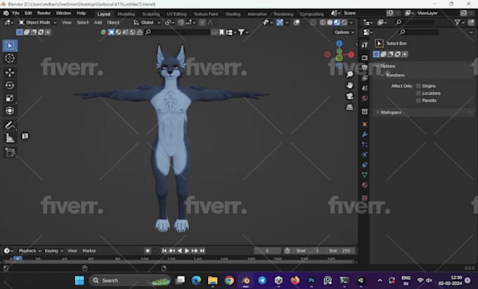This screenshot has height=289, width=478.
Task: Open Material properties sphere tab
Action: (x=364, y=185)
